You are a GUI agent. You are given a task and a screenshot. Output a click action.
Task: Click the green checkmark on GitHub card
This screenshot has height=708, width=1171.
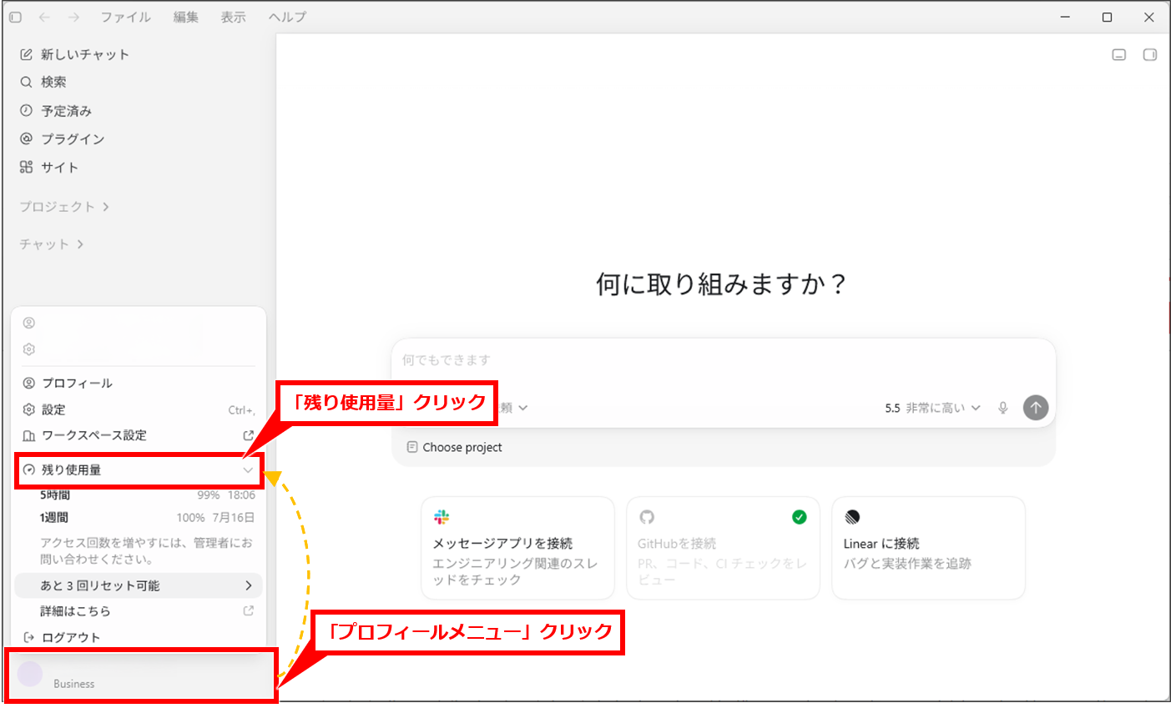coord(799,517)
